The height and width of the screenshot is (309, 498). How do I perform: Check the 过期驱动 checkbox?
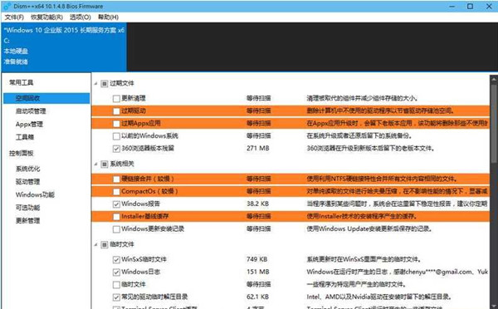click(116, 111)
